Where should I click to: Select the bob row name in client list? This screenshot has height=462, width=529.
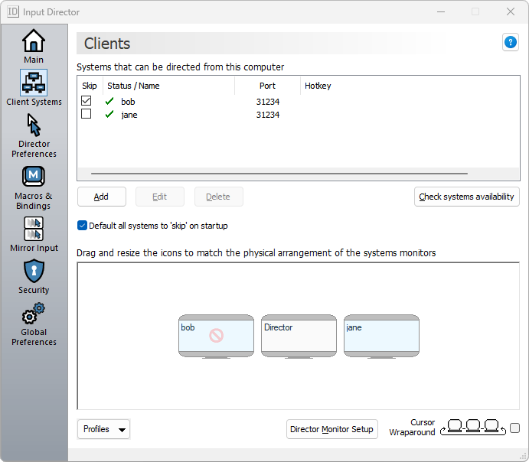pyautogui.click(x=128, y=102)
